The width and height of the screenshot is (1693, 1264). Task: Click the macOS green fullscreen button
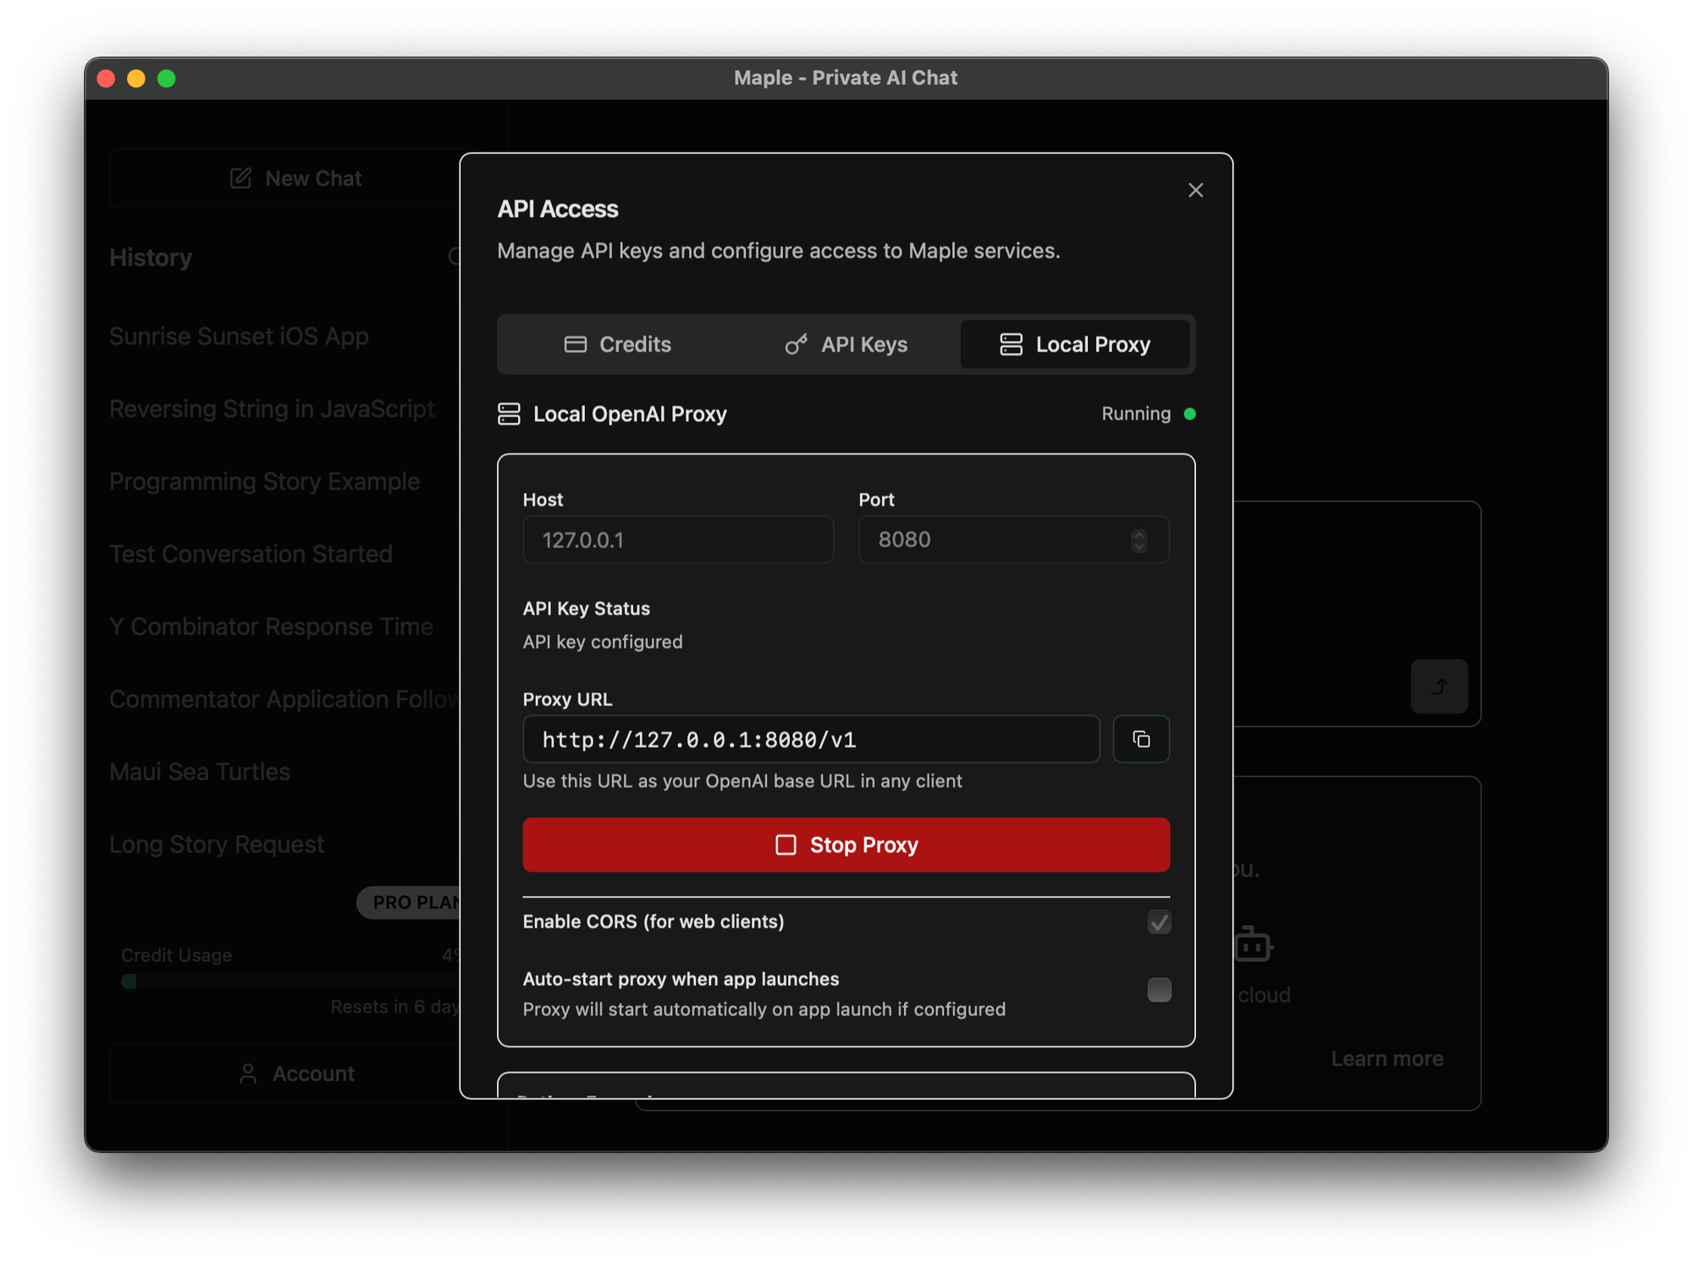pyautogui.click(x=167, y=79)
